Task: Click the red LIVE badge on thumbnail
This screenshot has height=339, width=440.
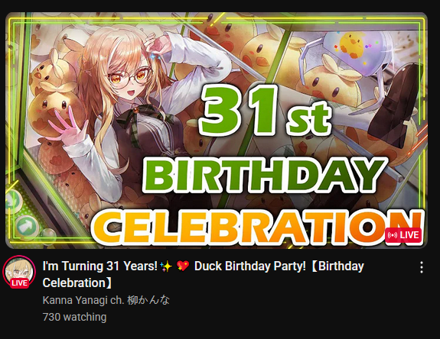Action: (403, 235)
